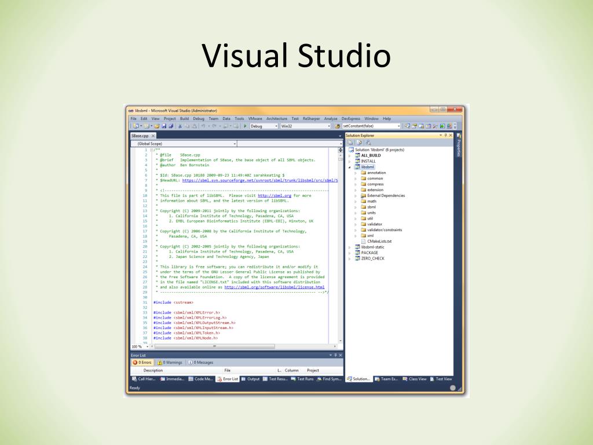Click the Solution 'libsbml' root node
The width and height of the screenshot is (593, 445).
379,150
